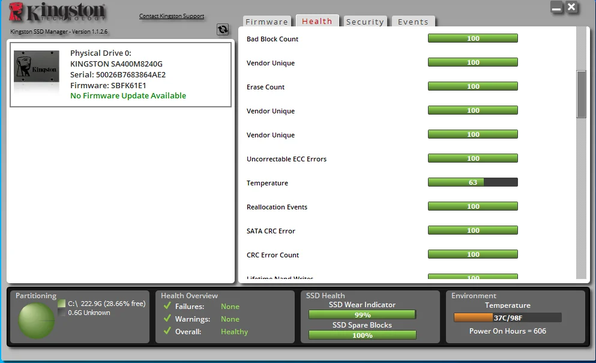Click the Overall Healthy status value
This screenshot has width=596, height=363.
point(234,331)
